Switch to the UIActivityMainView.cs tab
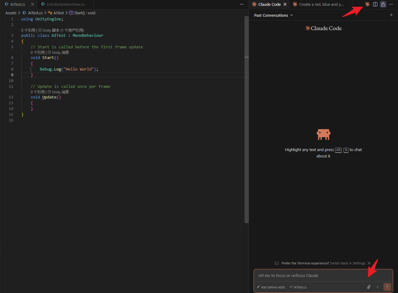 66,4
